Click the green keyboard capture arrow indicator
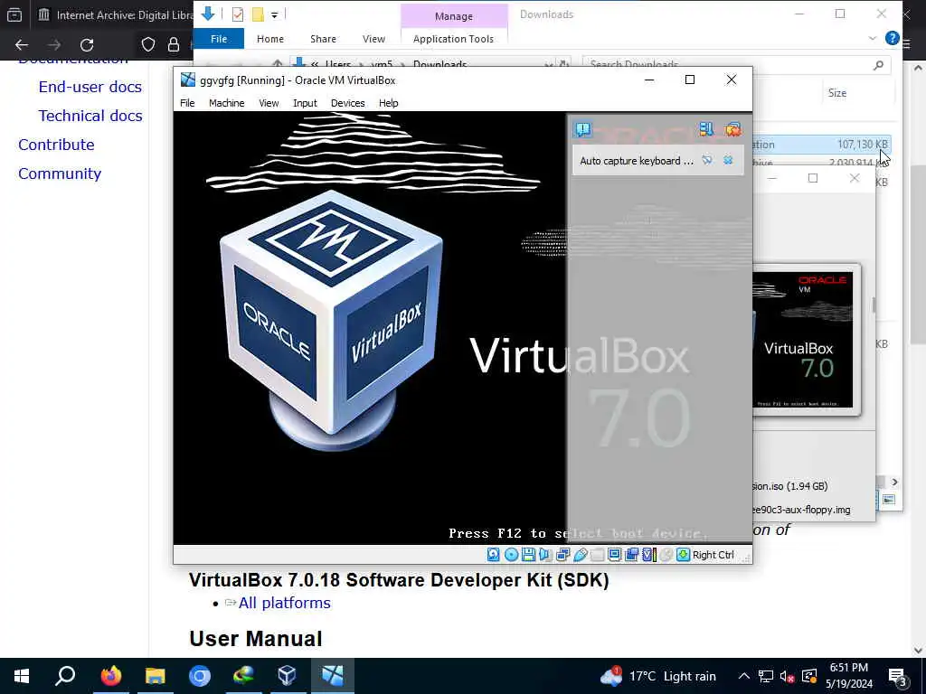The width and height of the screenshot is (926, 694). [684, 555]
